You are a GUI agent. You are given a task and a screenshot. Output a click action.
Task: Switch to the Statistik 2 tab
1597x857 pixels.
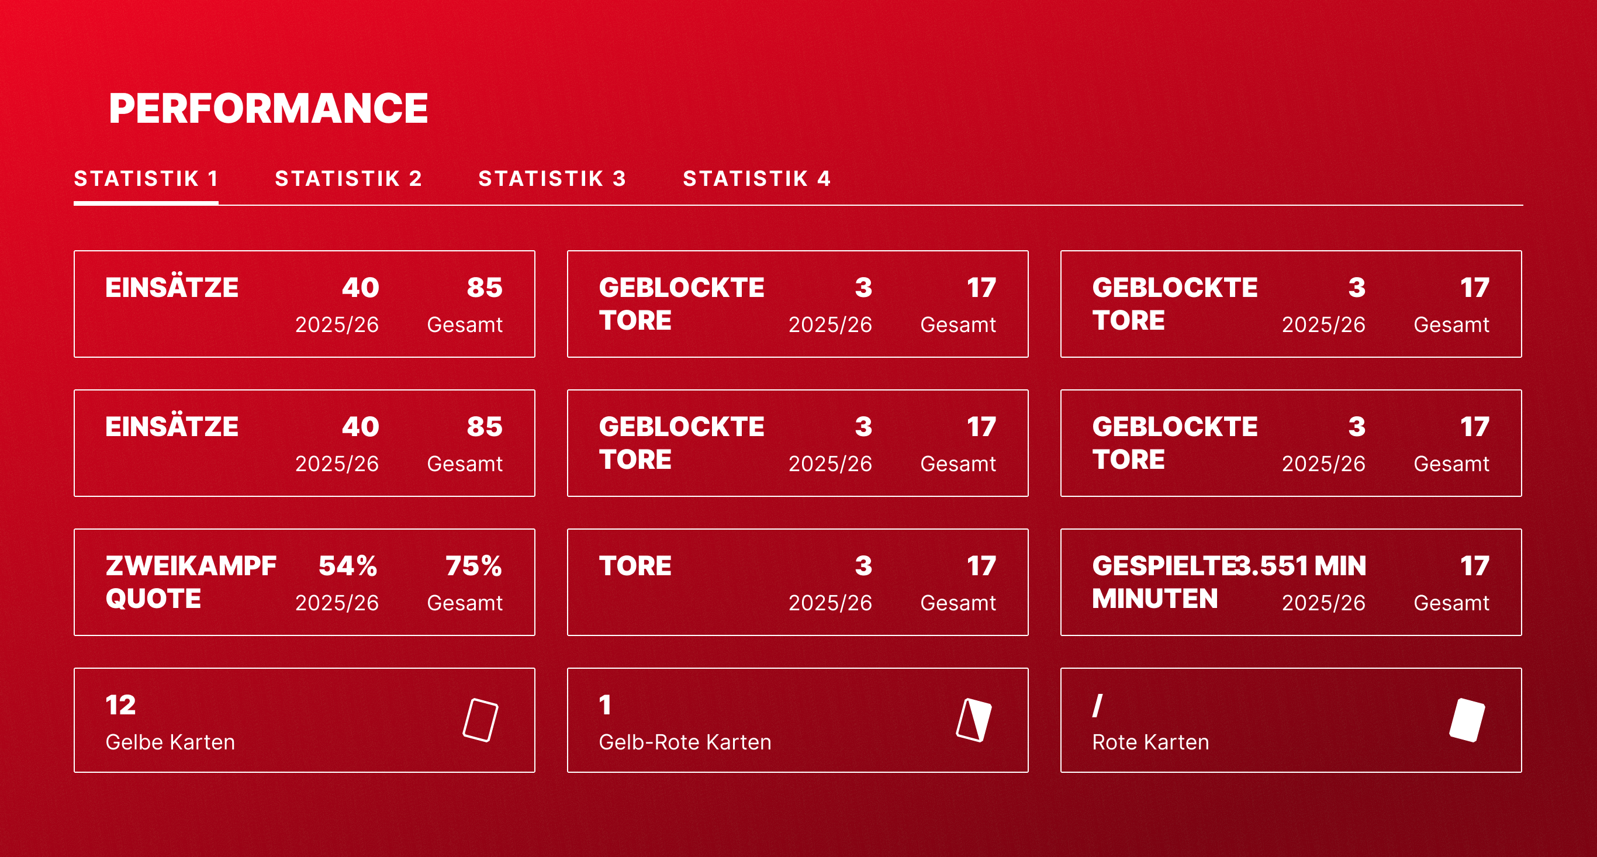(348, 179)
